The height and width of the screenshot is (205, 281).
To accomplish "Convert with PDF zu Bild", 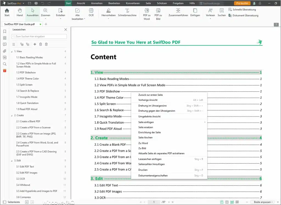I will tap(158, 14).
